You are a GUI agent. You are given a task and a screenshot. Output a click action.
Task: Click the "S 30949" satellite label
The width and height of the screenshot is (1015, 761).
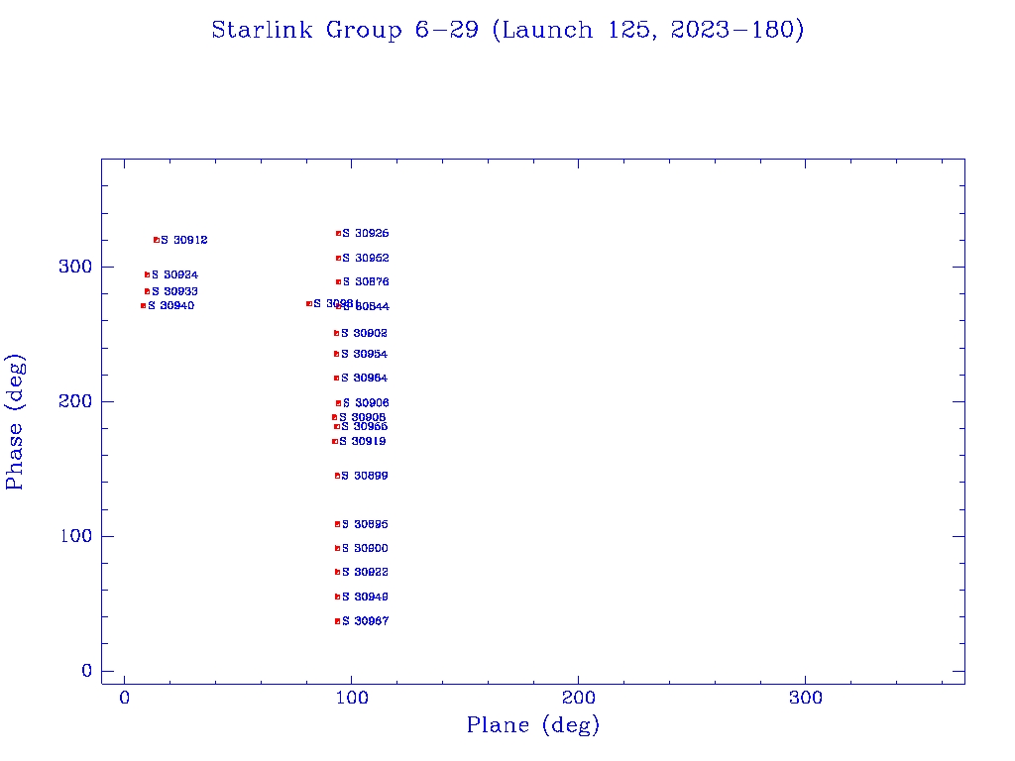tap(365, 597)
